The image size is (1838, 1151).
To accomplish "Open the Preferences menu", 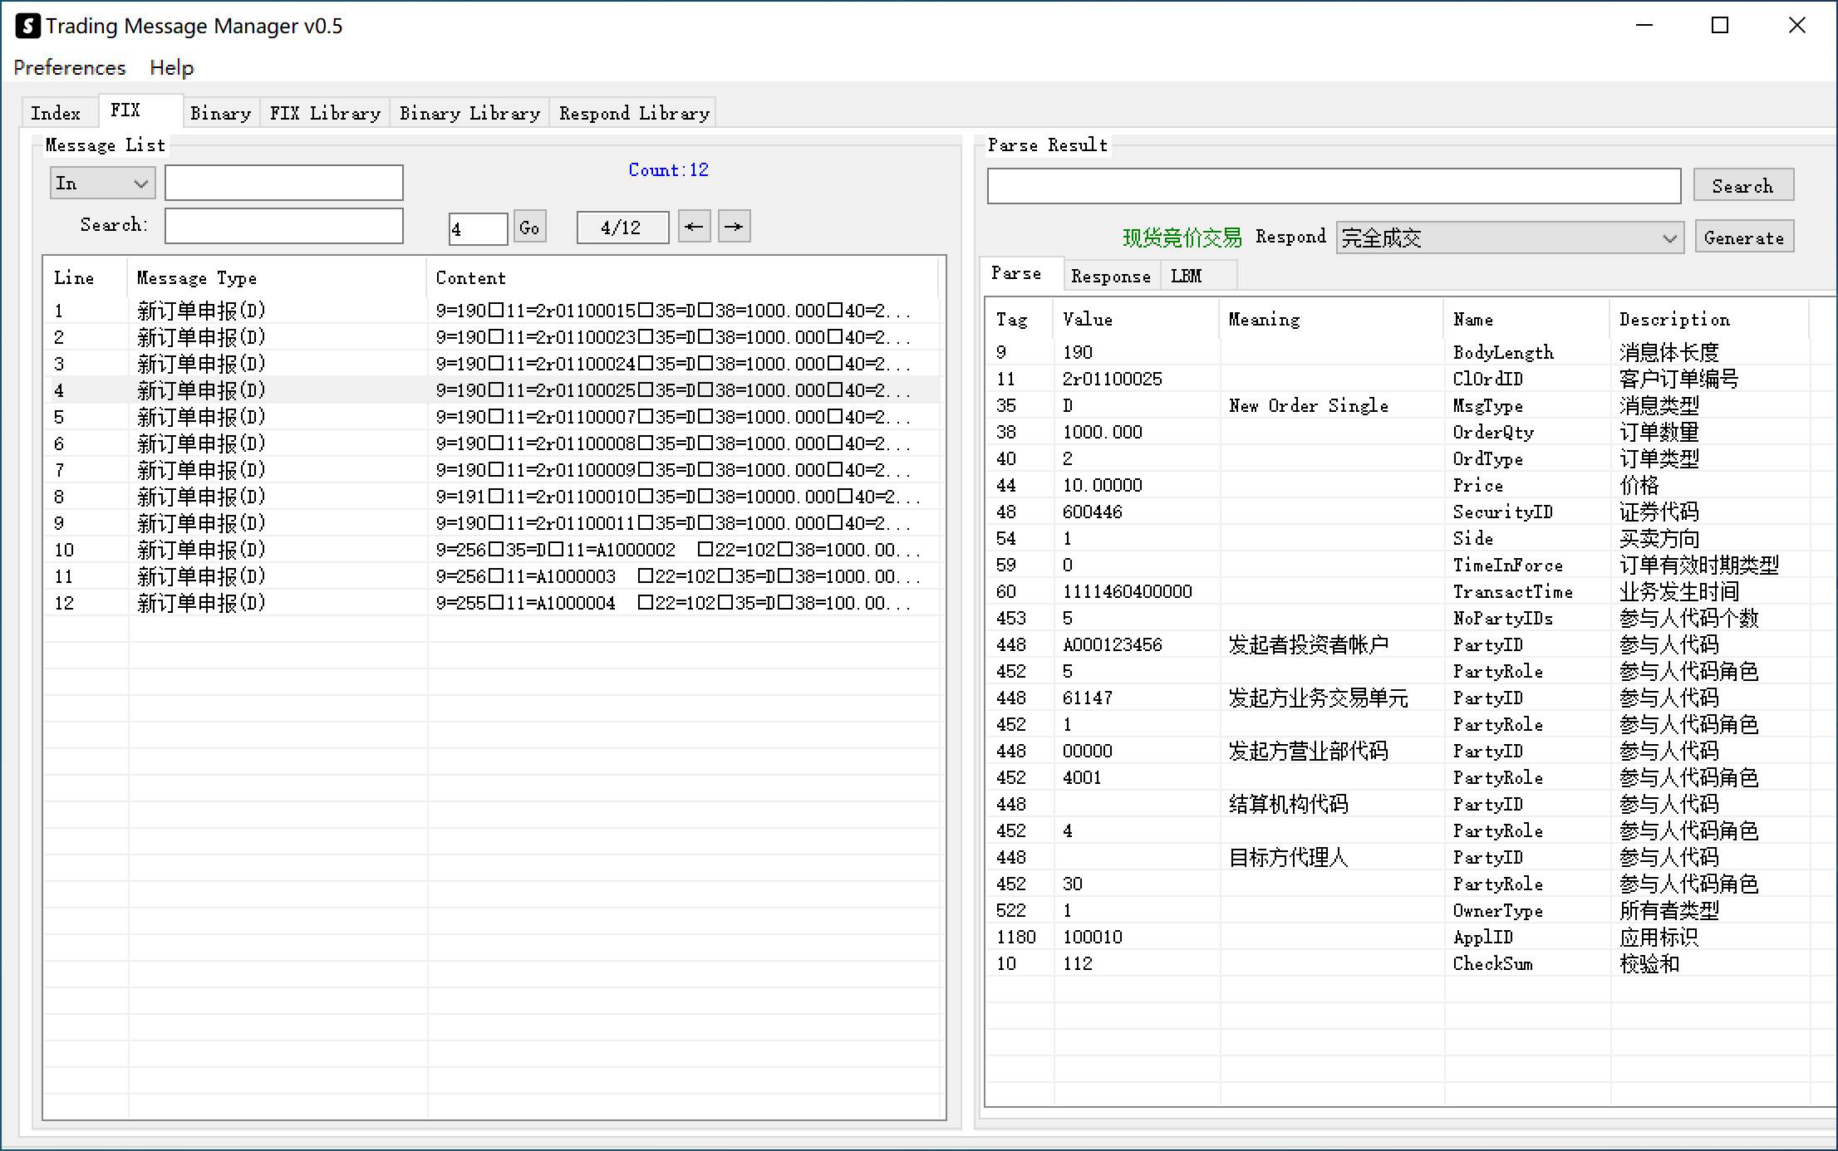I will (70, 68).
